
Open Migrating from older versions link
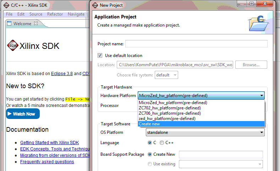click(55, 155)
